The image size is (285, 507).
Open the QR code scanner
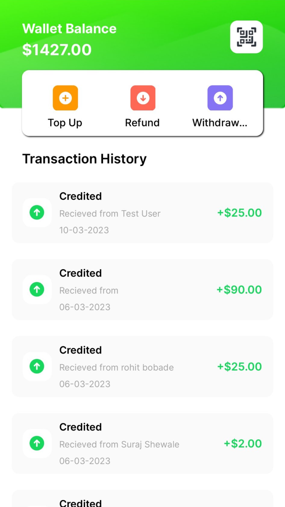246,37
